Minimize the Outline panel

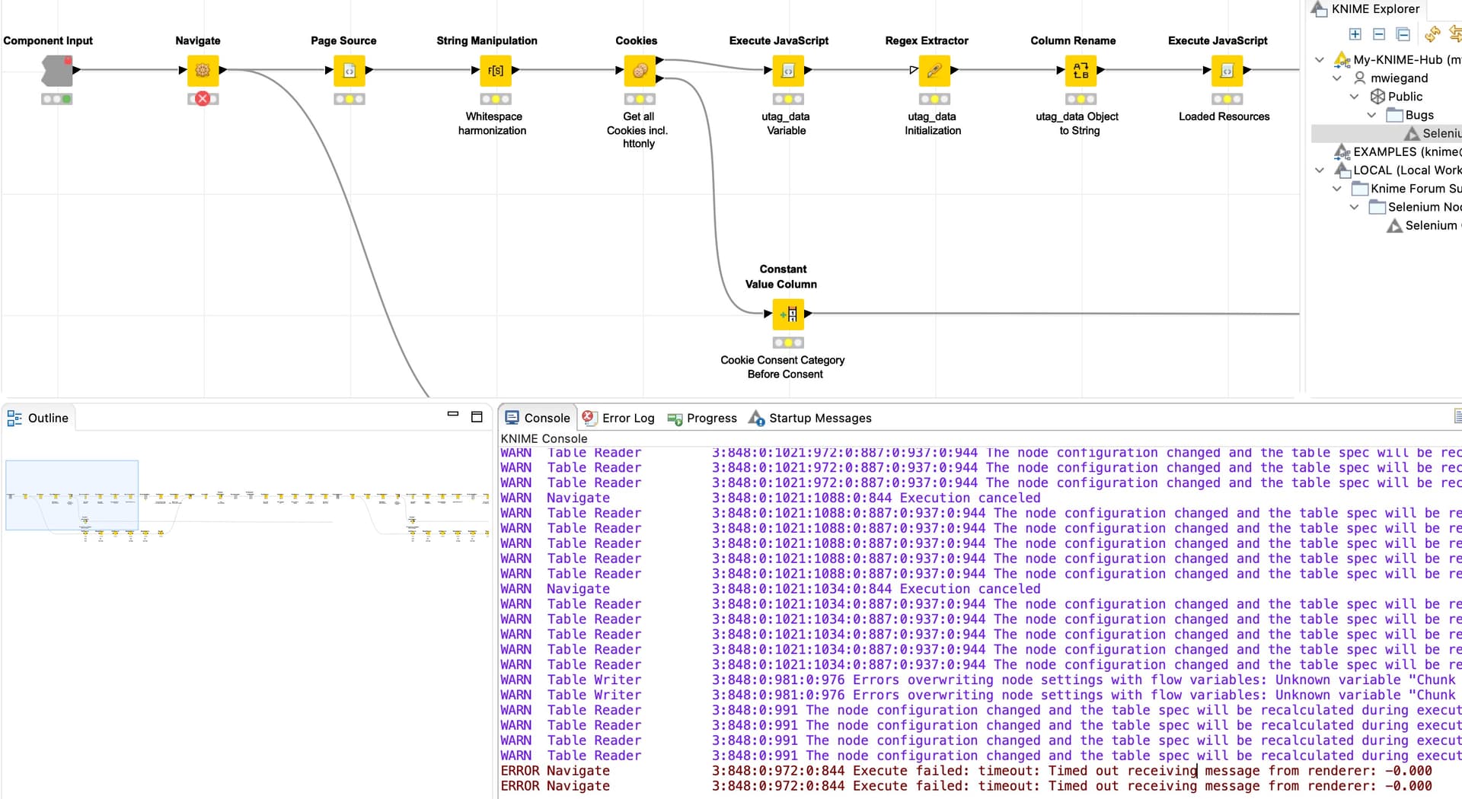pos(453,415)
